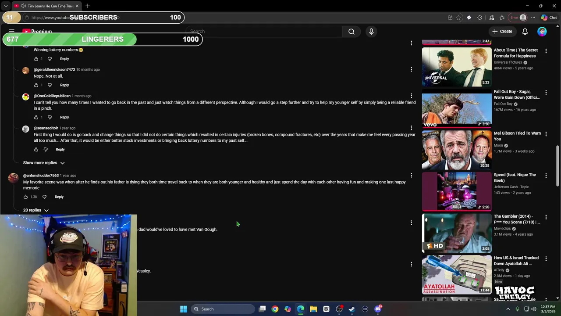Screen dimensions: 561x316
Task: Open a new browser tab
Action: (88, 6)
